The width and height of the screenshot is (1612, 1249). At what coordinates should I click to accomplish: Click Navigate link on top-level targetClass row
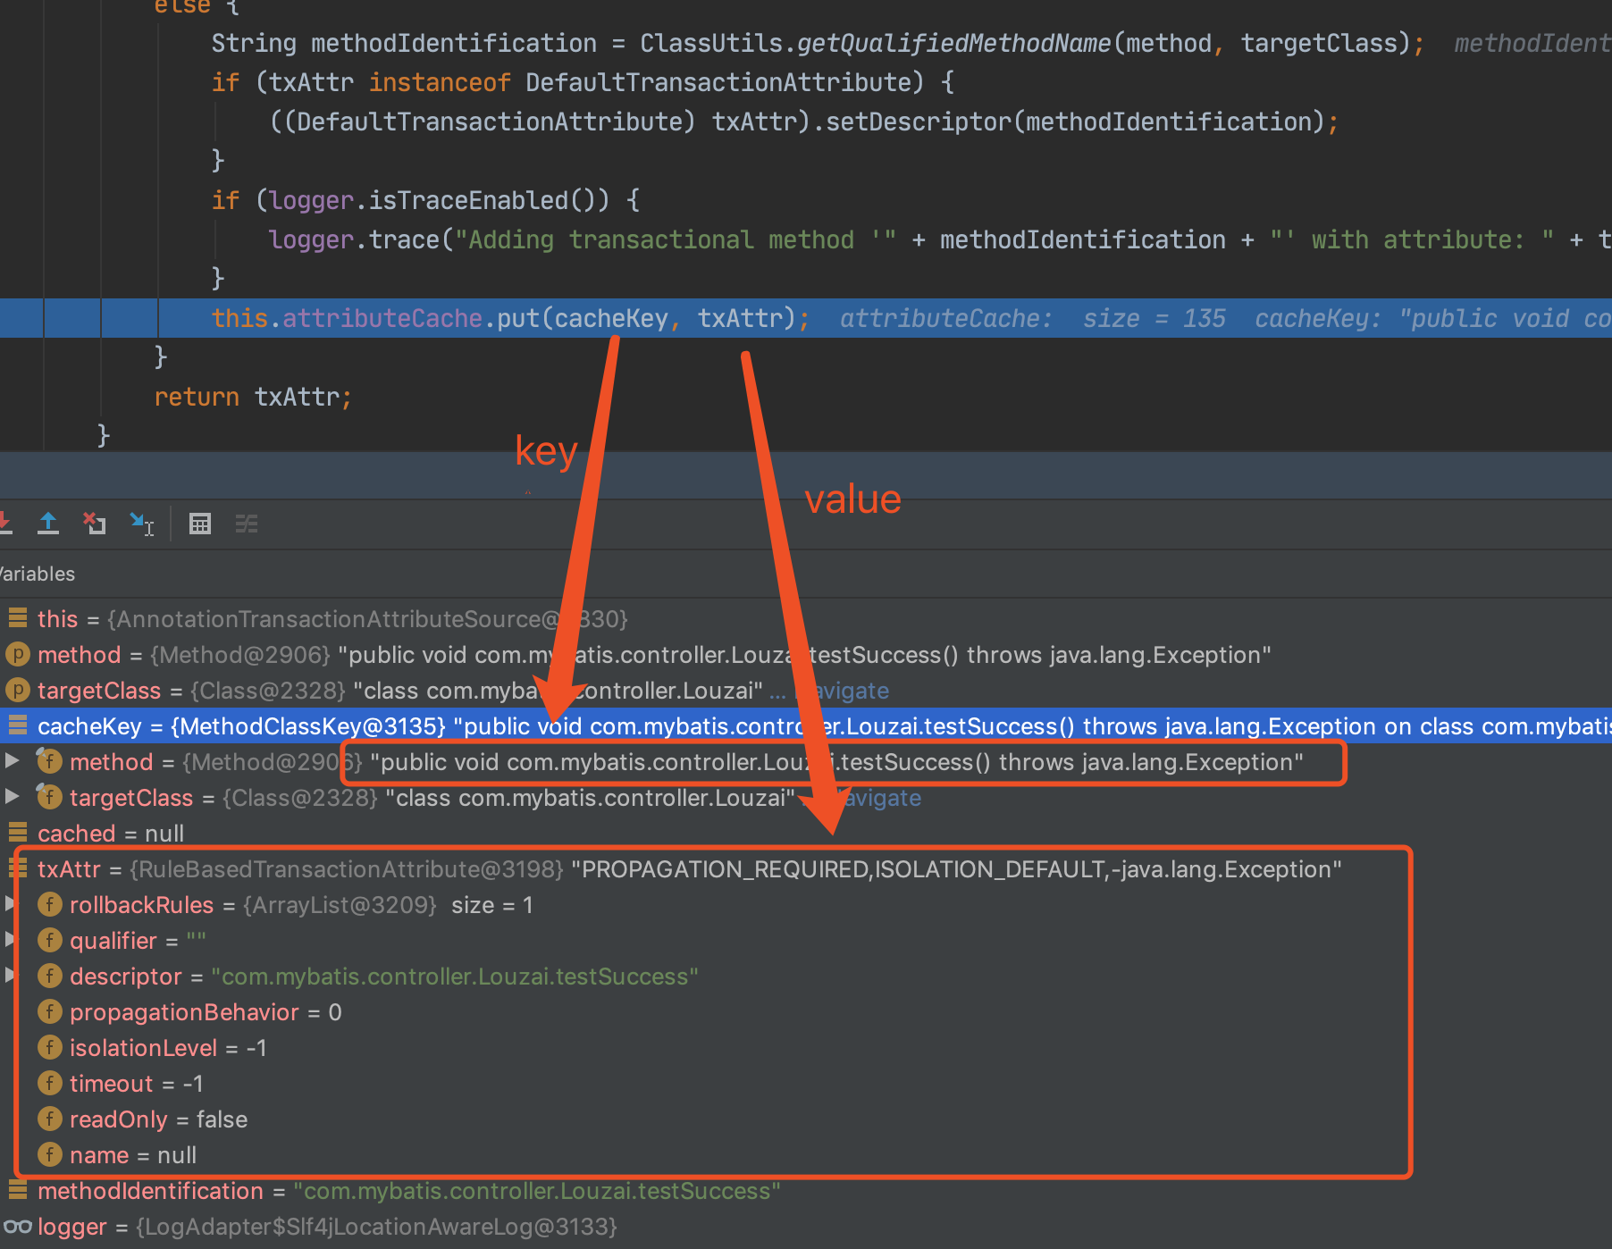coord(842,691)
